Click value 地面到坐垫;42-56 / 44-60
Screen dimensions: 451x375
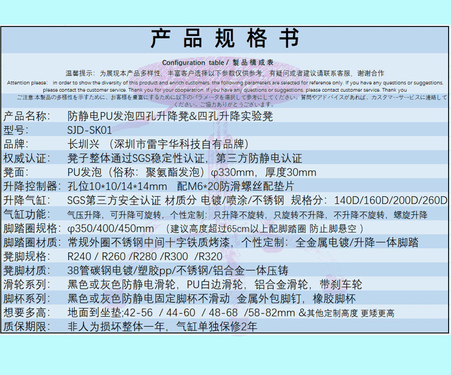tap(132, 313)
